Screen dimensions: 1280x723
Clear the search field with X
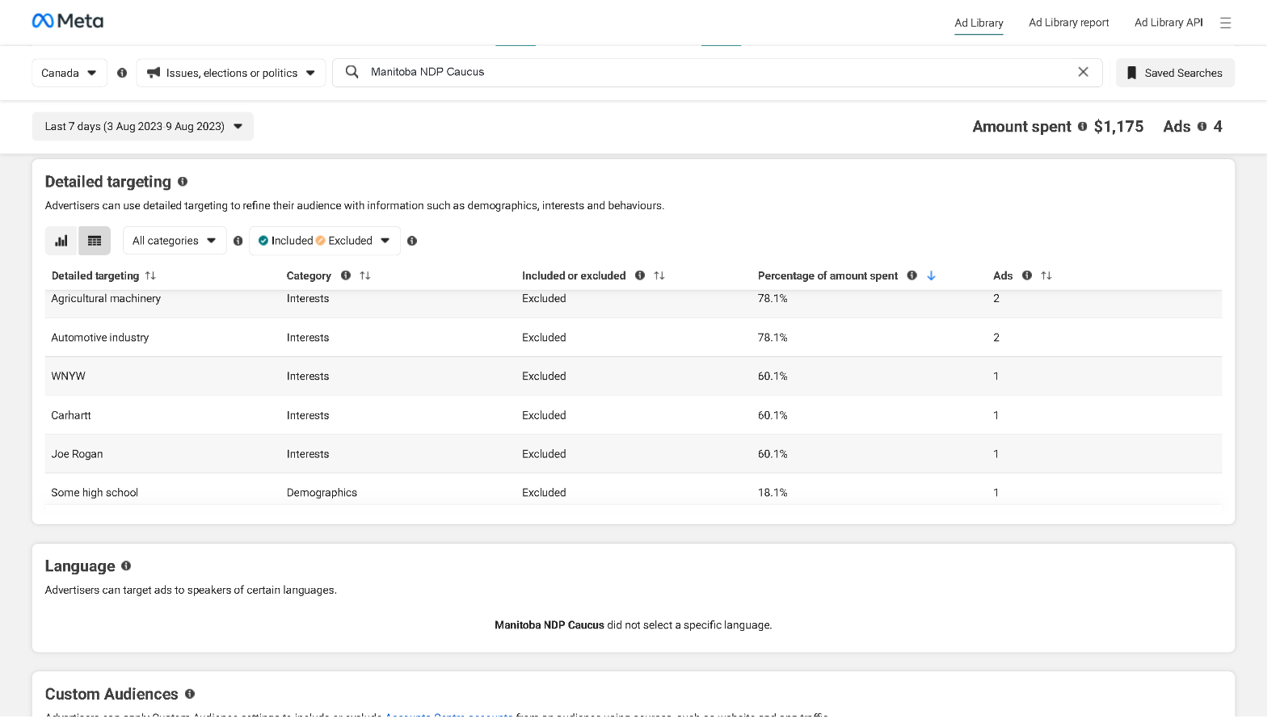(x=1083, y=72)
